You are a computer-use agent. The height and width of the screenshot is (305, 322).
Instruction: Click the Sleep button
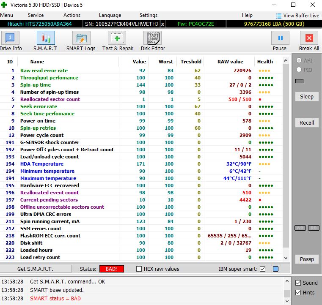coord(307,97)
